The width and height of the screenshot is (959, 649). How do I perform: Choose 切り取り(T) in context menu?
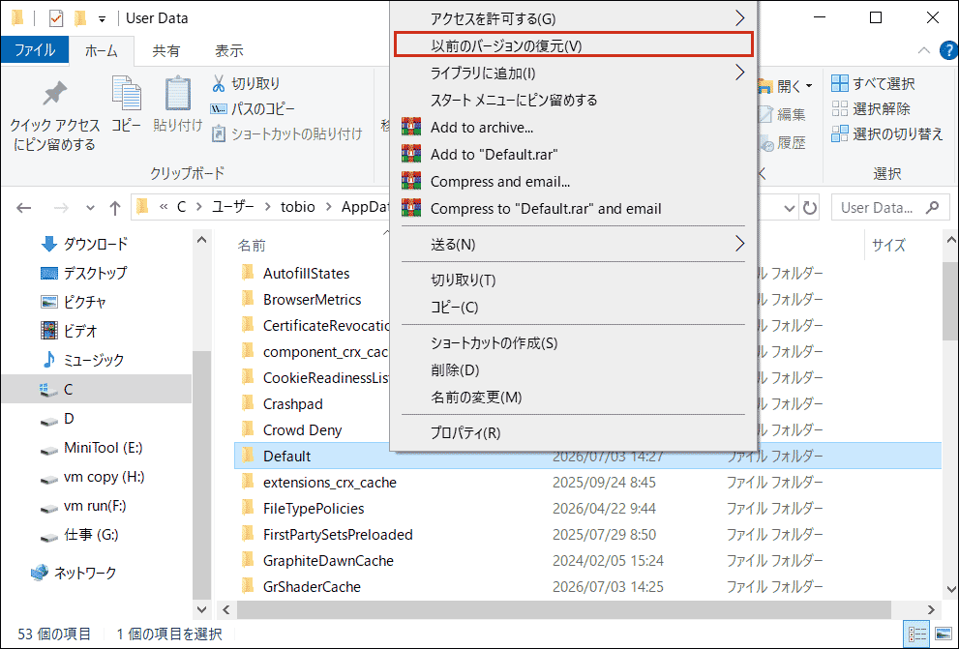click(x=573, y=280)
